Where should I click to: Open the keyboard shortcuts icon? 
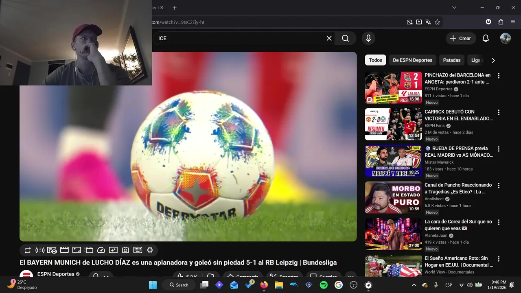[138, 250]
